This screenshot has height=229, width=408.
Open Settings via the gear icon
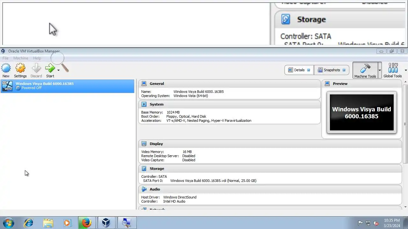point(20,68)
